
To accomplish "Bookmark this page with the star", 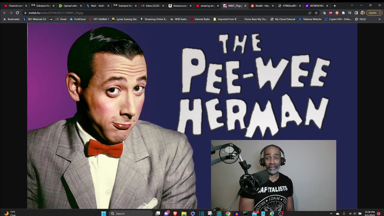I will pyautogui.click(x=316, y=13).
